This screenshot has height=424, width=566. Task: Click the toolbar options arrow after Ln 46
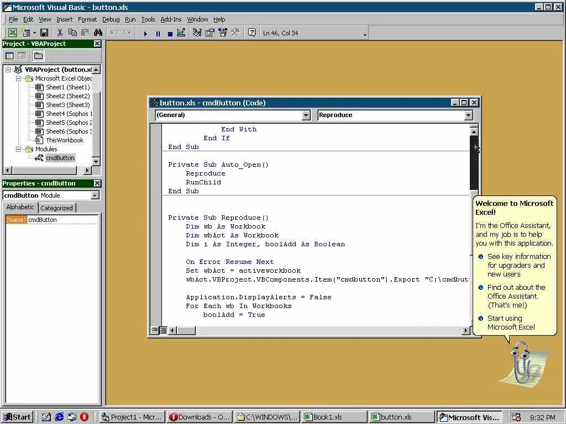click(365, 35)
